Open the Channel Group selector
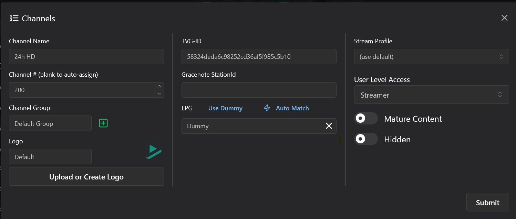The width and height of the screenshot is (516, 219). pos(50,123)
